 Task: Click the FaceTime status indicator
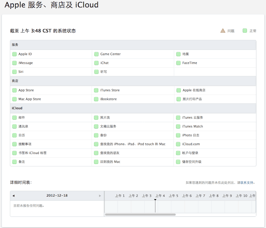[178, 63]
